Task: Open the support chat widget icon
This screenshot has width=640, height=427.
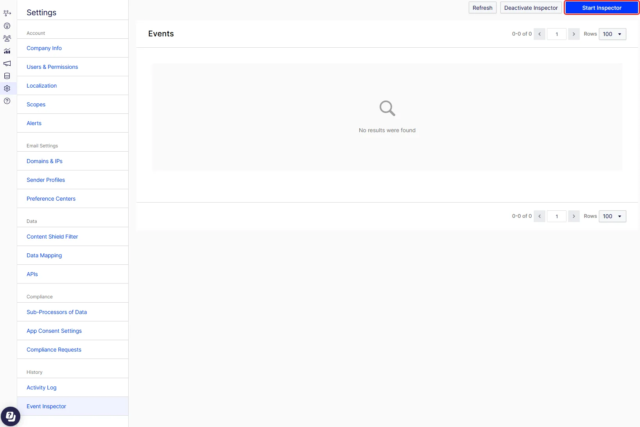Action: [11, 416]
